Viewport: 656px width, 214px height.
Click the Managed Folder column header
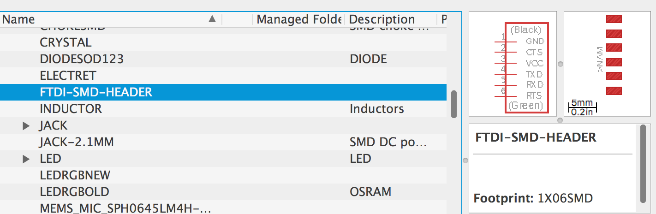298,19
